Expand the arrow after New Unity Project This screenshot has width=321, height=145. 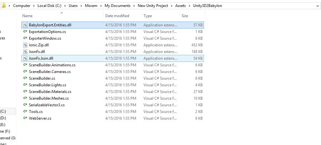172,6
